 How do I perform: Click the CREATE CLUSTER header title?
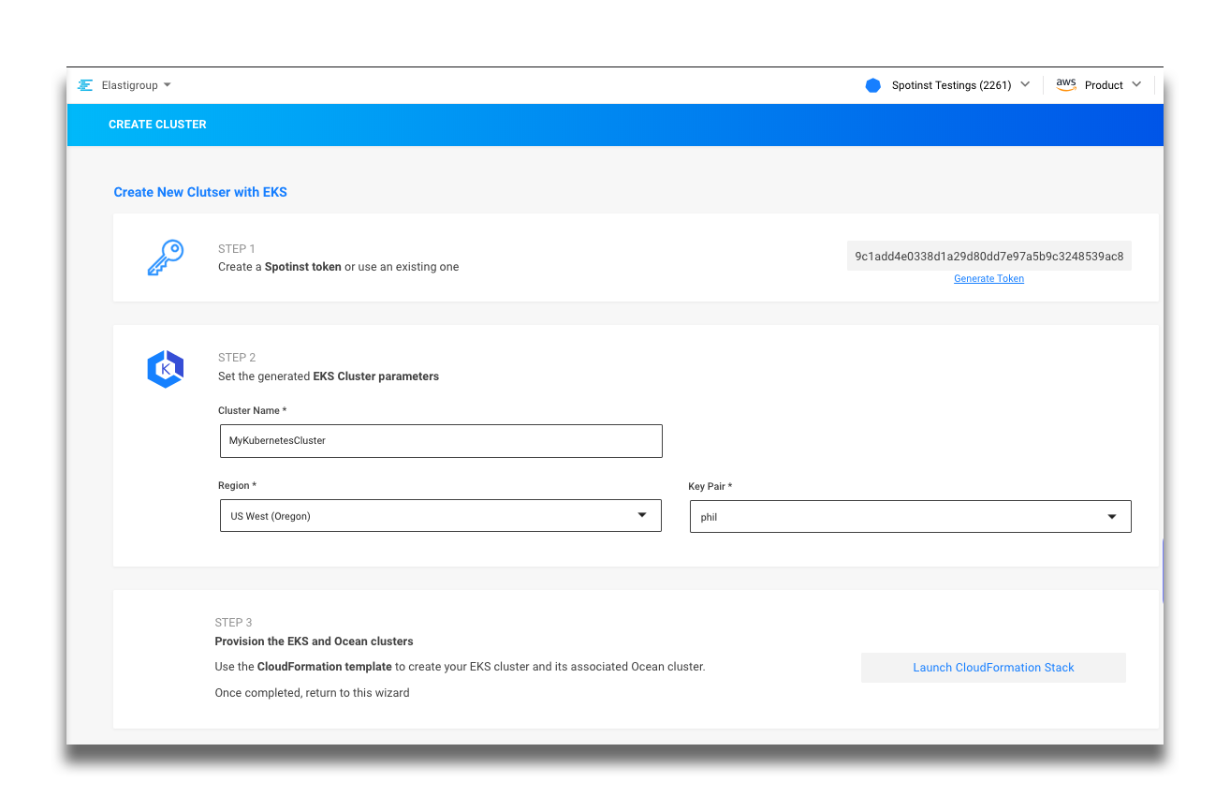[157, 125]
